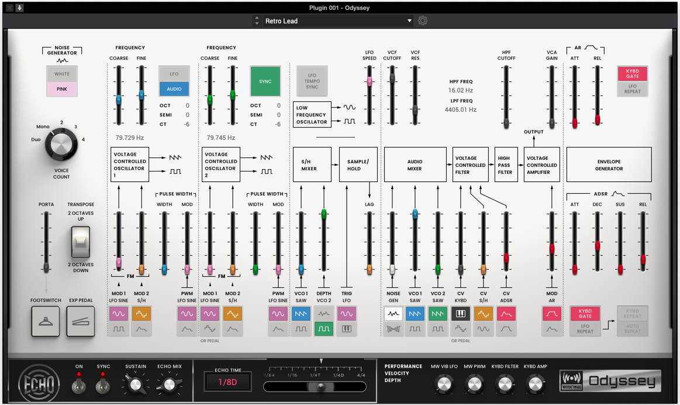Click the blue saw wave icon under S/H mixer VCO 1

301,314
